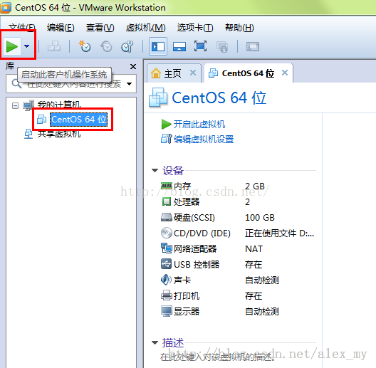Click the library search input field

[71, 84]
